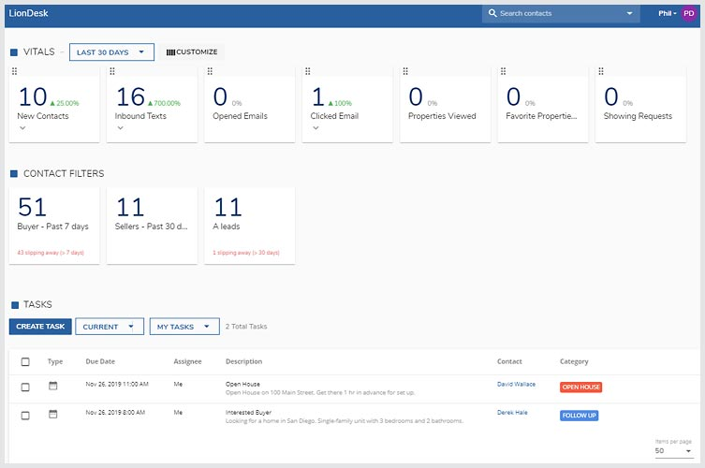The image size is (705, 468).
Task: Open the Last 30 Days dropdown
Action: coord(111,52)
